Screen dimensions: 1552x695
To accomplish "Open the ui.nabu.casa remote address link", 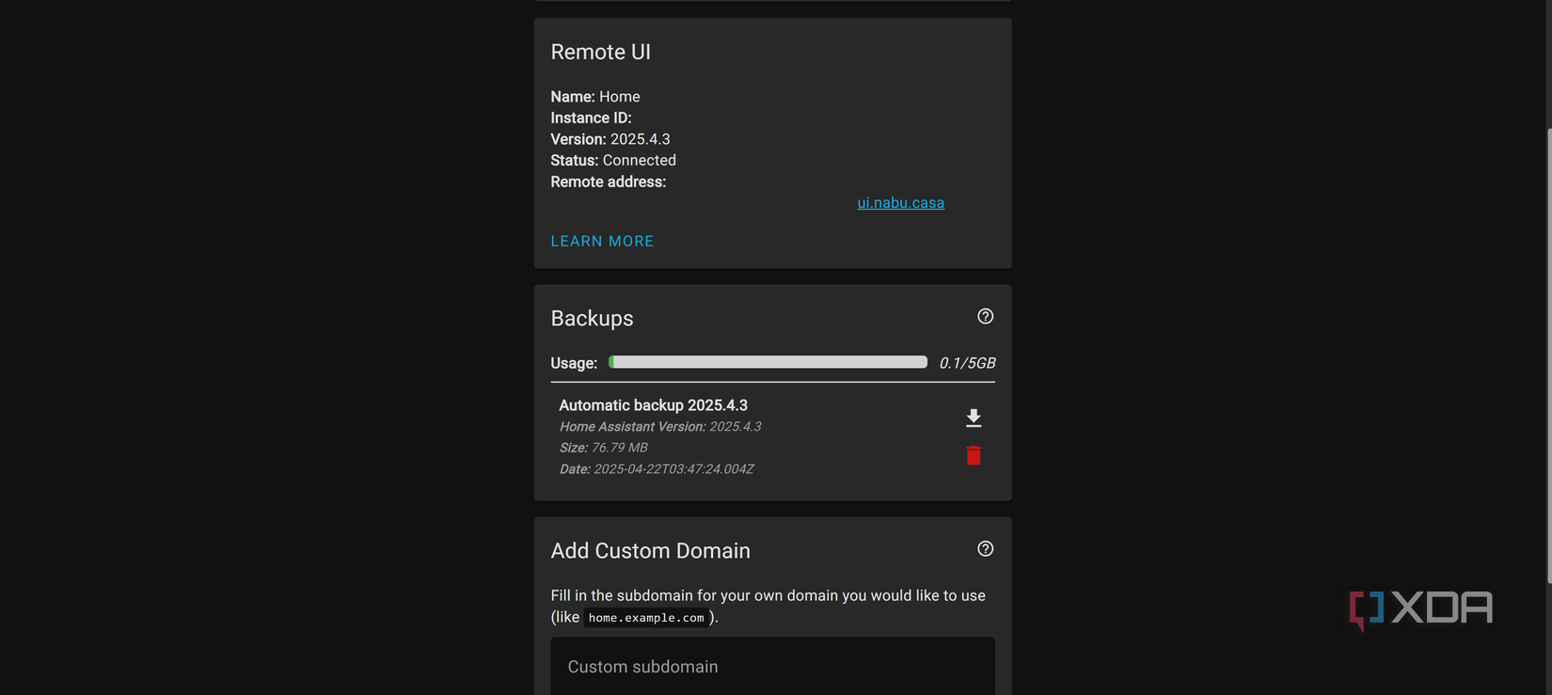I will [900, 203].
